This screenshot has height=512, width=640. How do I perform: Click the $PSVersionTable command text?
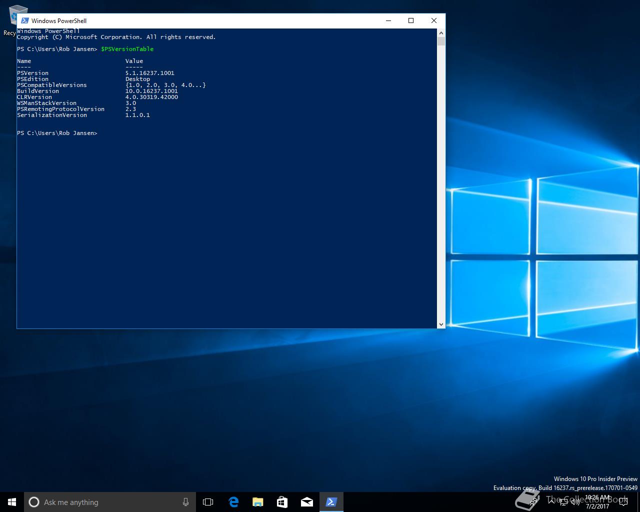127,49
